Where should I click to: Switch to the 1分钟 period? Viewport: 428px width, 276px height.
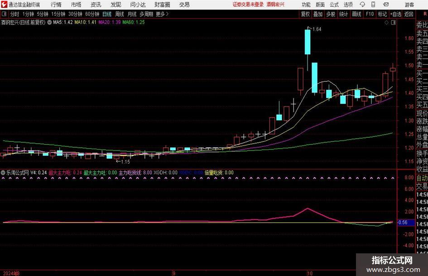tap(28, 14)
